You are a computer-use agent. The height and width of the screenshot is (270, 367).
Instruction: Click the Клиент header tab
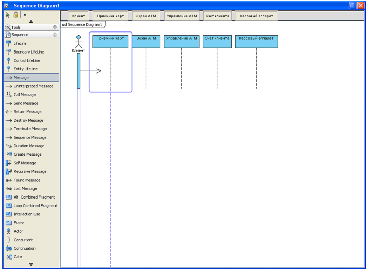[x=79, y=16]
